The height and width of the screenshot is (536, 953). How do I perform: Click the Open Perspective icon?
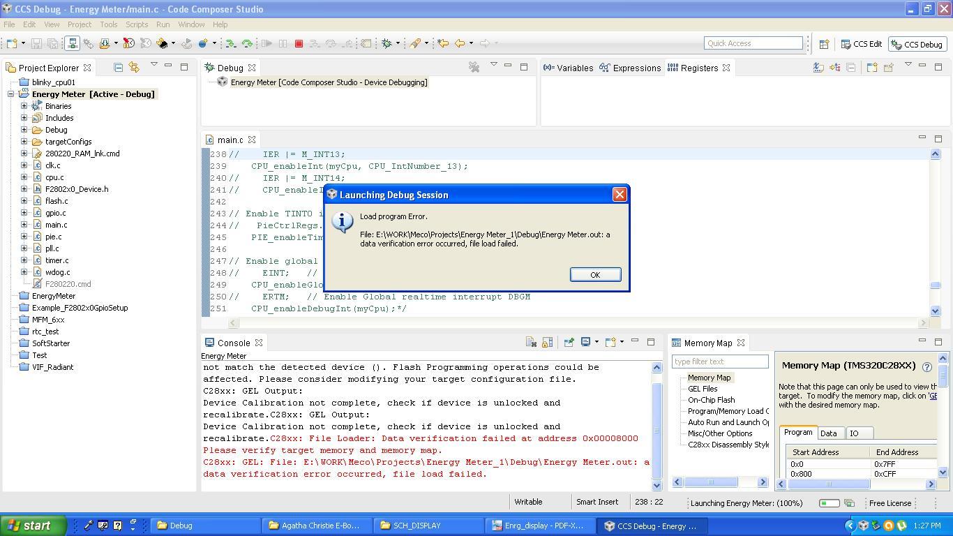pos(824,44)
